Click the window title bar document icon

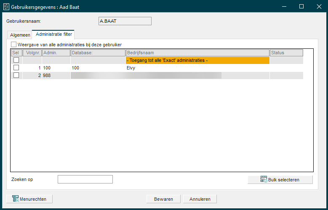tap(7, 6)
